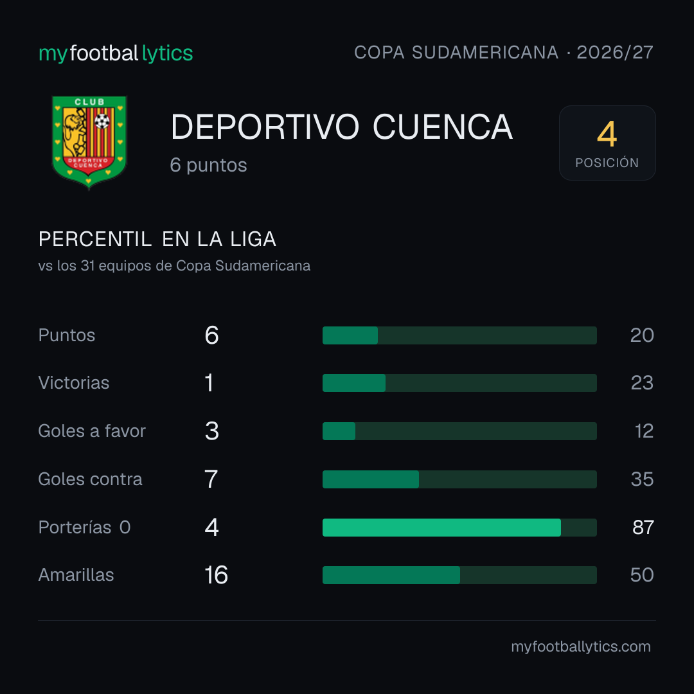694x694 pixels.
Task: Click the 87 percentile number
Action: click(x=643, y=528)
